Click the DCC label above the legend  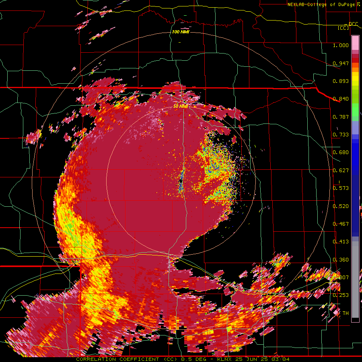[353, 24]
